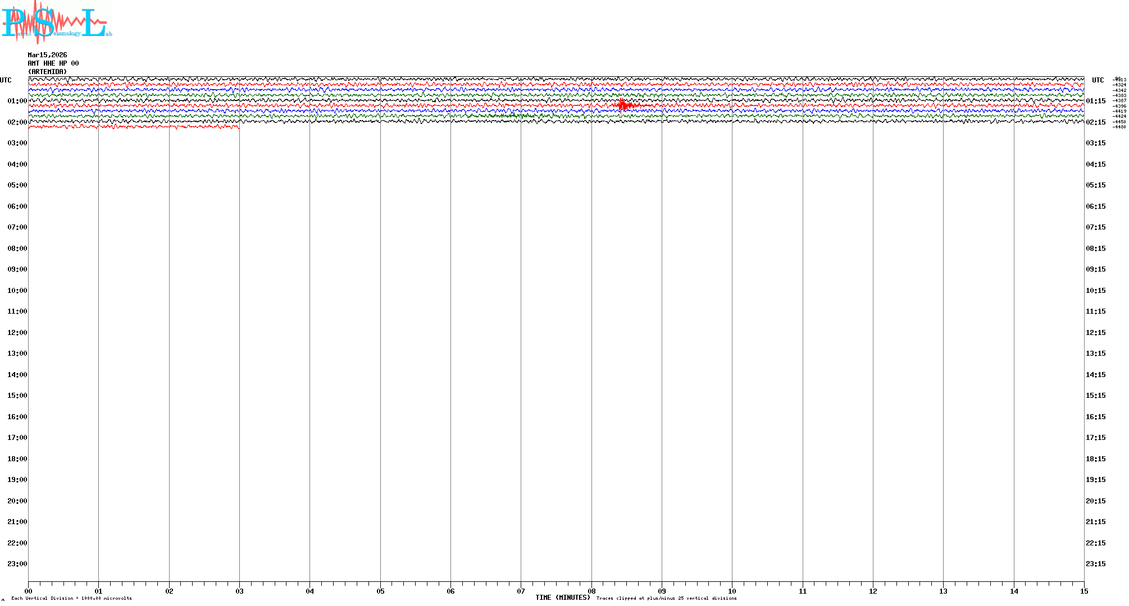
Task: Select the 12:00 hour label on left
Action: [x=17, y=333]
